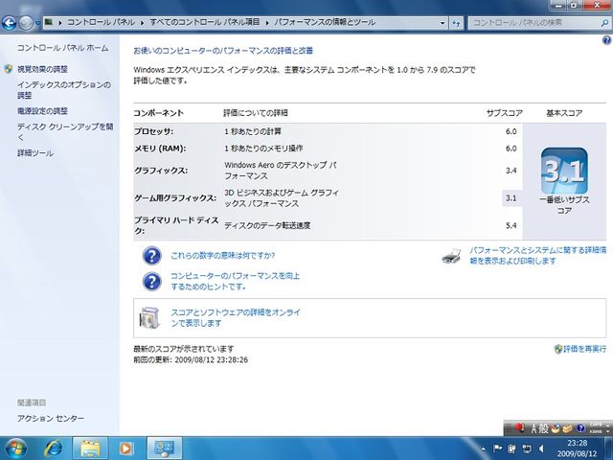Click the プロセッサ: component label
This screenshot has height=460, width=613.
(153, 131)
